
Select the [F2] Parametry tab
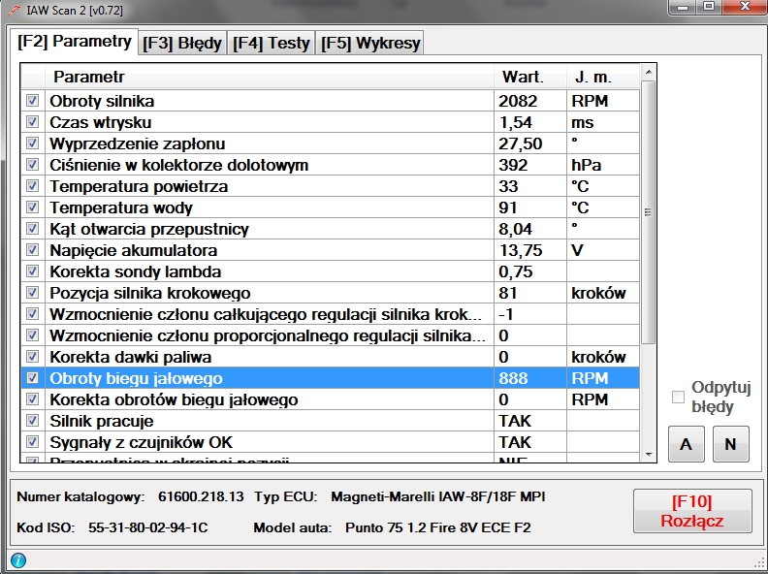pyautogui.click(x=75, y=41)
